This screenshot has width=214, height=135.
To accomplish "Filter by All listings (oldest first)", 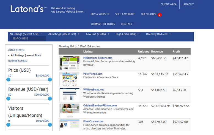I will [62, 34].
